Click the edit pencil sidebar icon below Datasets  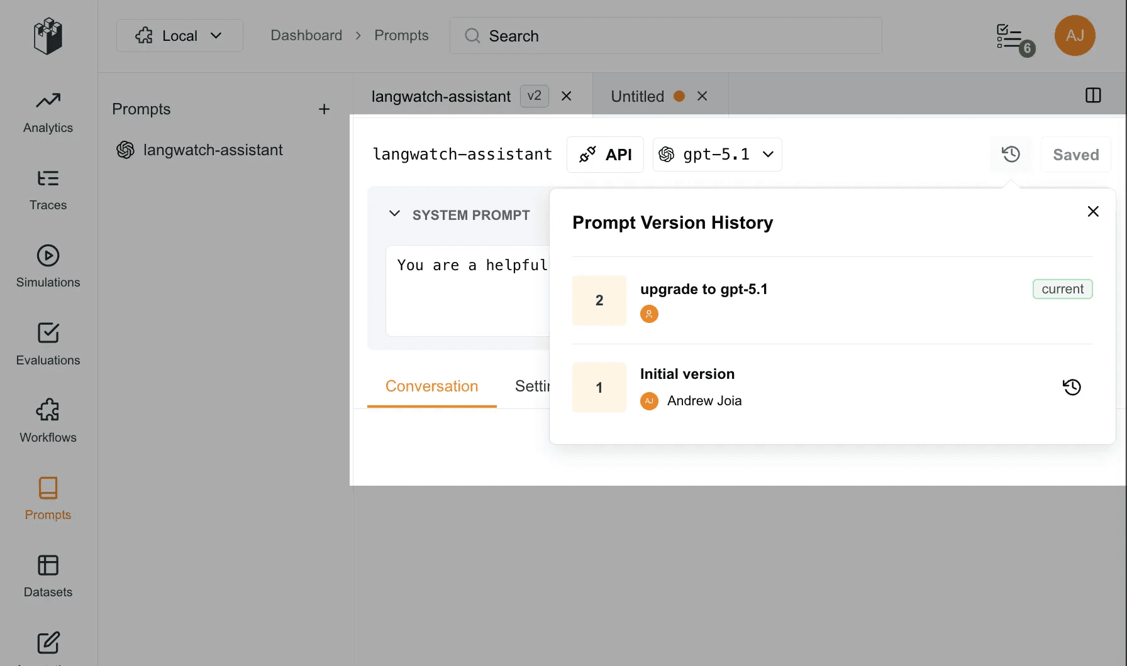48,643
